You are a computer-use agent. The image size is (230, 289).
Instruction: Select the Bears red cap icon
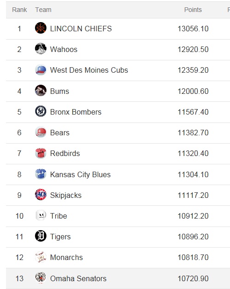click(x=40, y=132)
